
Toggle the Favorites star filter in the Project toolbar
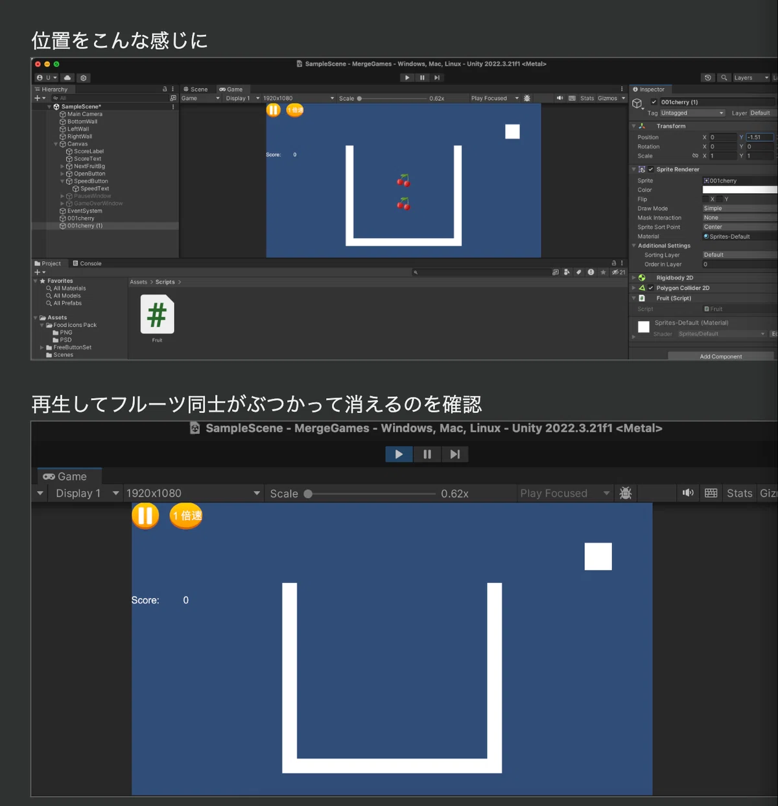point(603,272)
